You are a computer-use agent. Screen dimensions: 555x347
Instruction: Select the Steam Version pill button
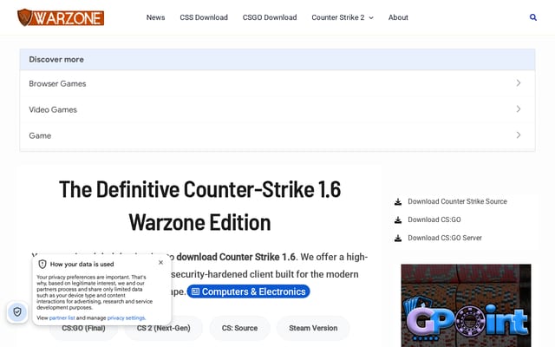coord(313,328)
